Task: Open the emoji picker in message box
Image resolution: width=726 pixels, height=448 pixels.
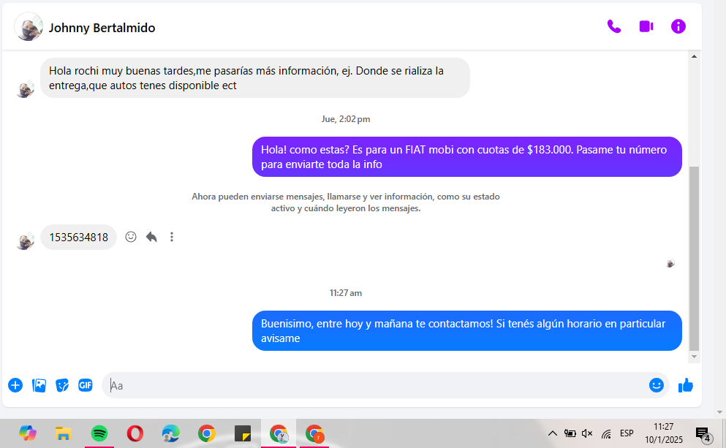Action: (x=656, y=385)
